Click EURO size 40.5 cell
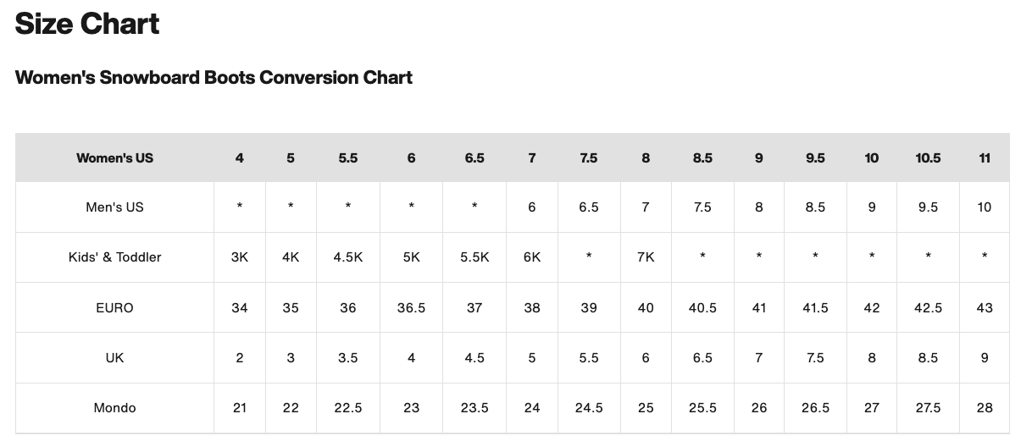Screen dimensions: 1021x447 (702, 308)
